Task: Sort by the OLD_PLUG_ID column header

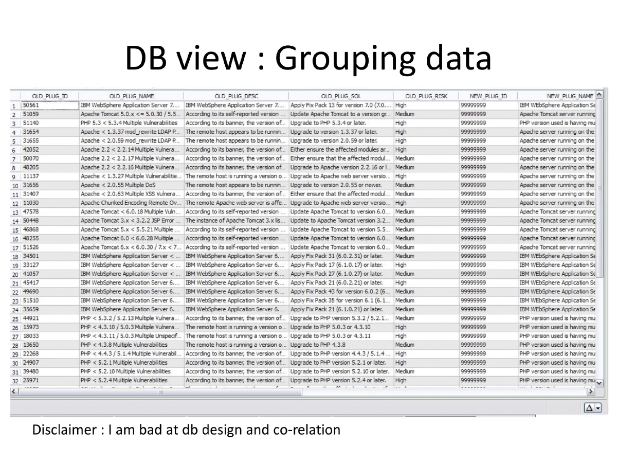Action: click(x=50, y=96)
